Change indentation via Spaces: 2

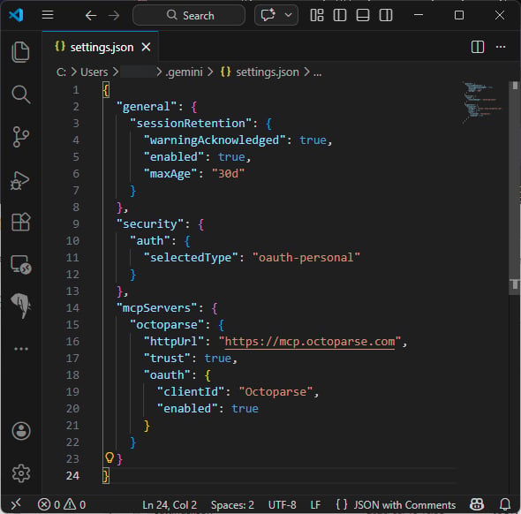point(232,505)
